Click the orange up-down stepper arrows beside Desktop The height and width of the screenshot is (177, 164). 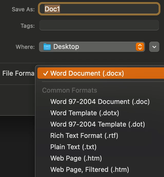140,47
